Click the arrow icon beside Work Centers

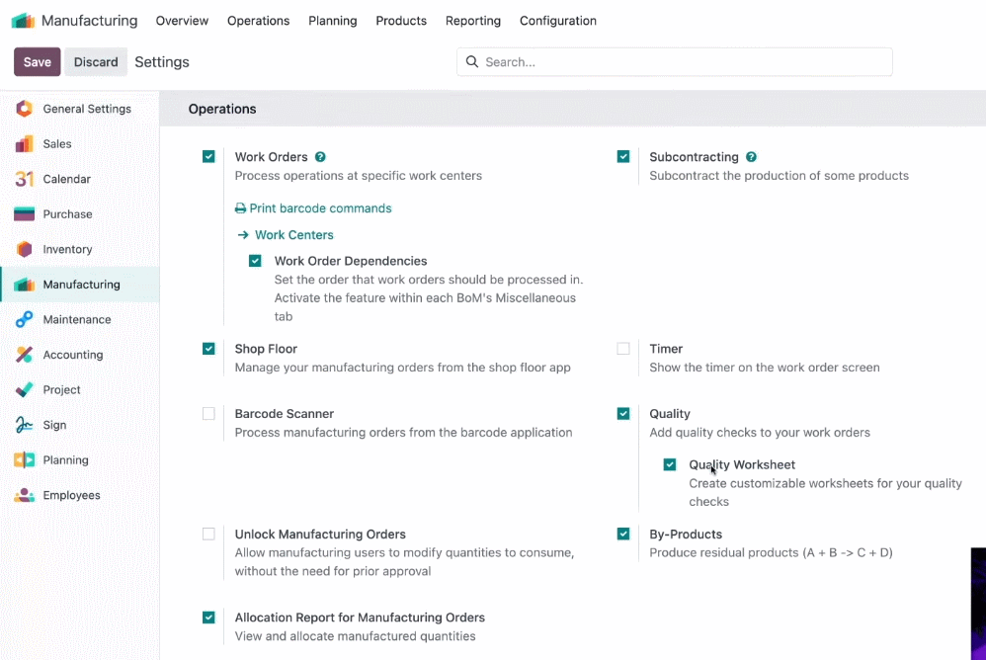243,235
